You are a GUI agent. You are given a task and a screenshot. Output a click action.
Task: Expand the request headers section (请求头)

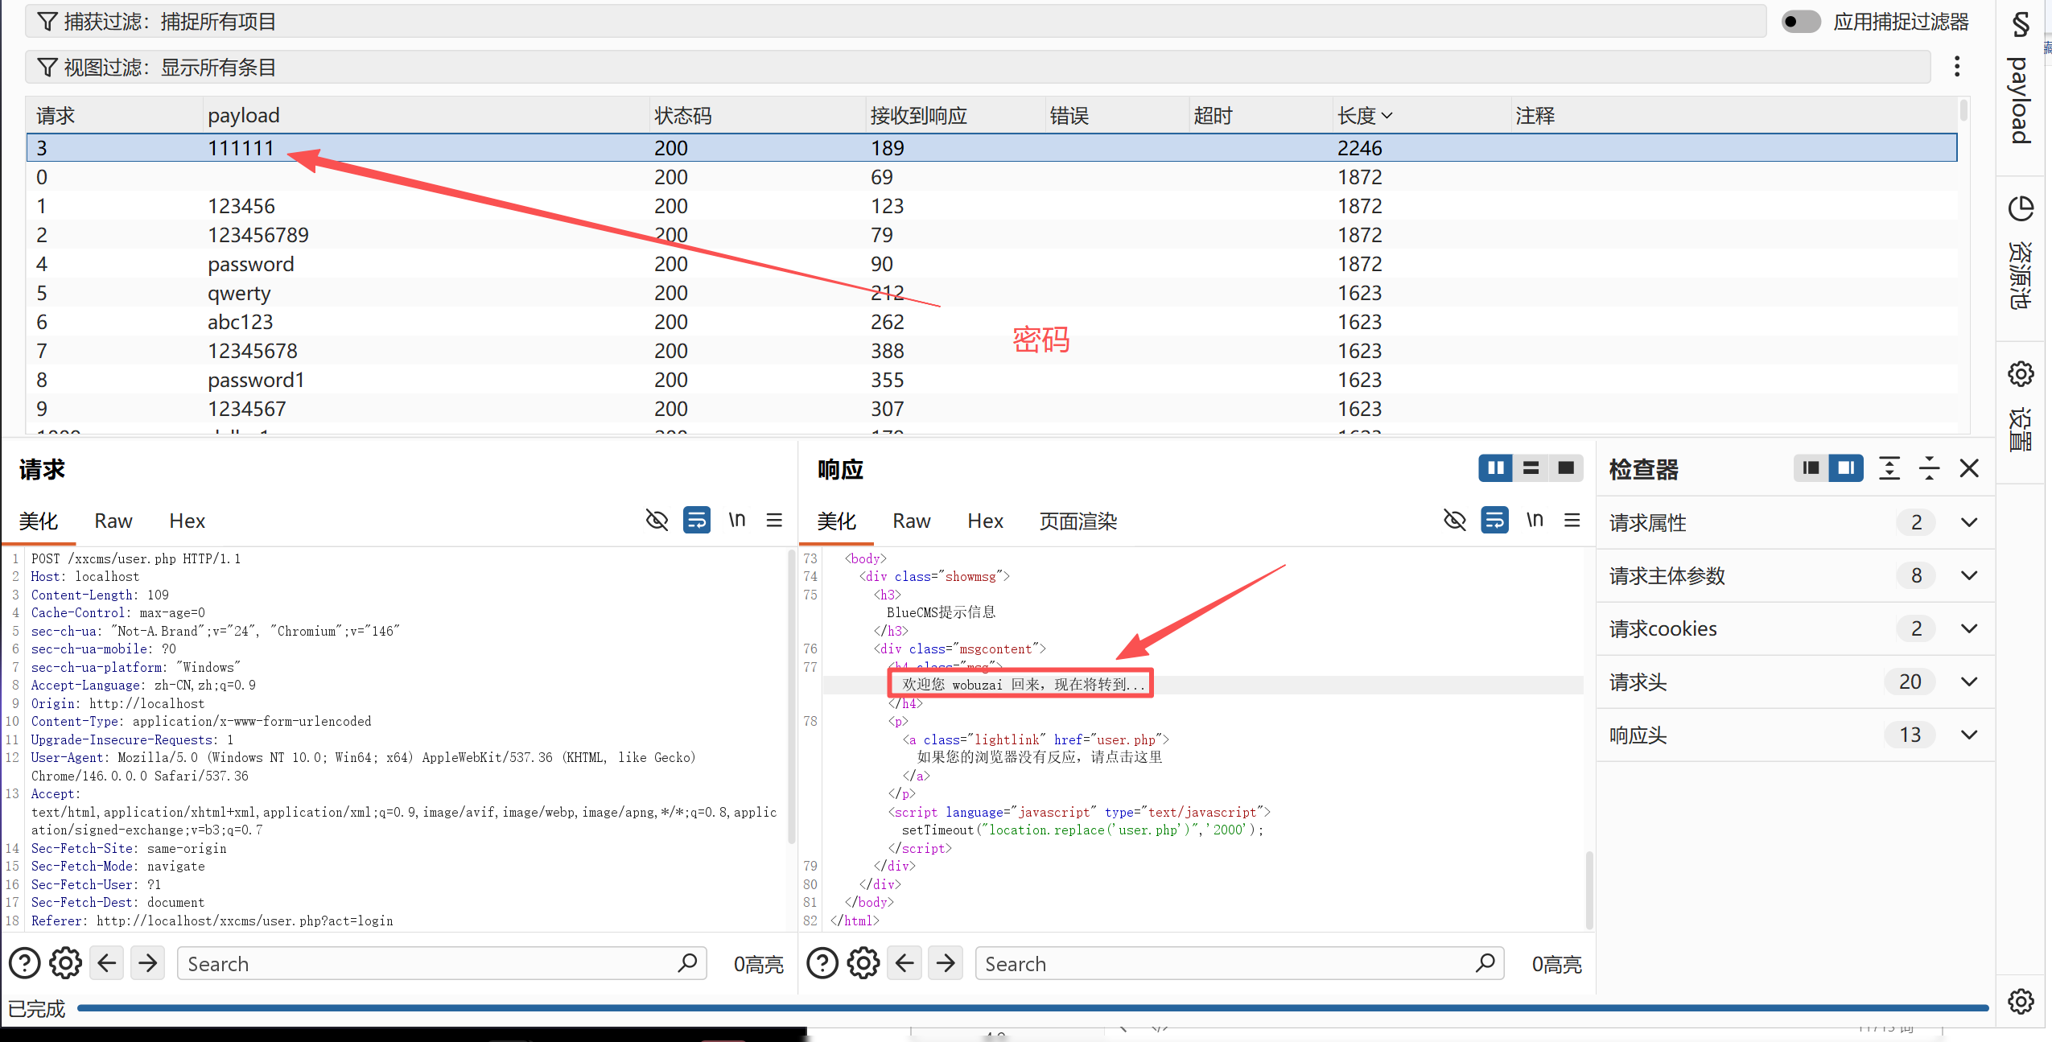pyautogui.click(x=1796, y=682)
